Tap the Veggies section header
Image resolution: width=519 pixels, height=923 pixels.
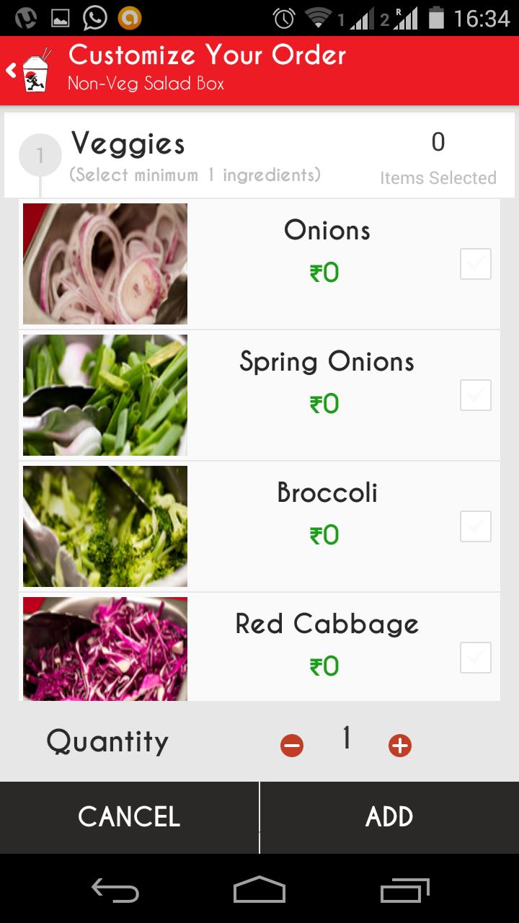[x=128, y=144]
